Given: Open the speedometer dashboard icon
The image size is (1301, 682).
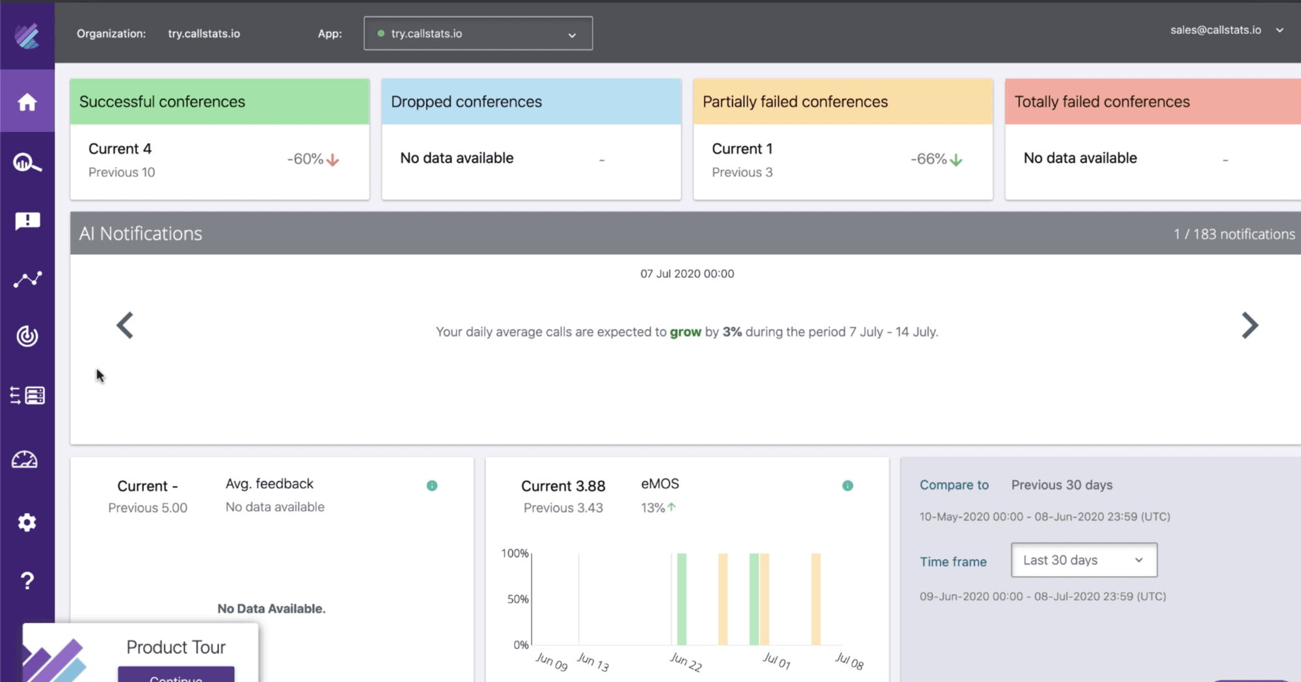Looking at the screenshot, I should (25, 460).
